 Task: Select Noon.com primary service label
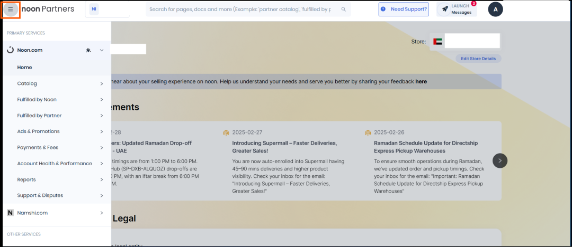(30, 50)
